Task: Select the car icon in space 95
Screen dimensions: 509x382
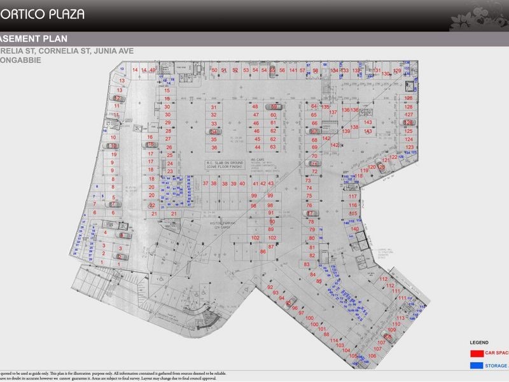Action: (x=289, y=303)
